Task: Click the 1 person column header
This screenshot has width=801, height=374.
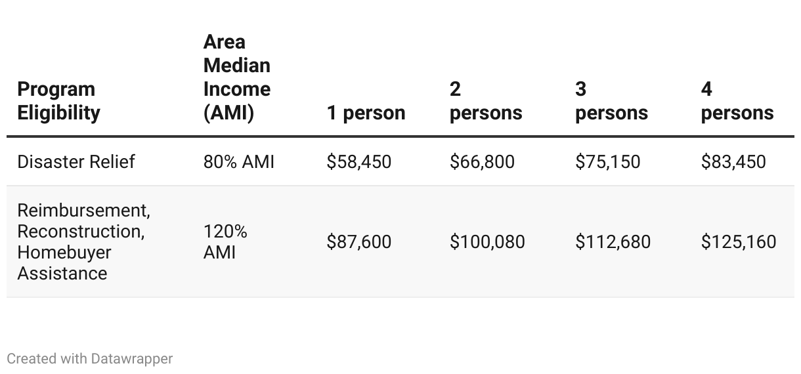Action: coord(366,113)
